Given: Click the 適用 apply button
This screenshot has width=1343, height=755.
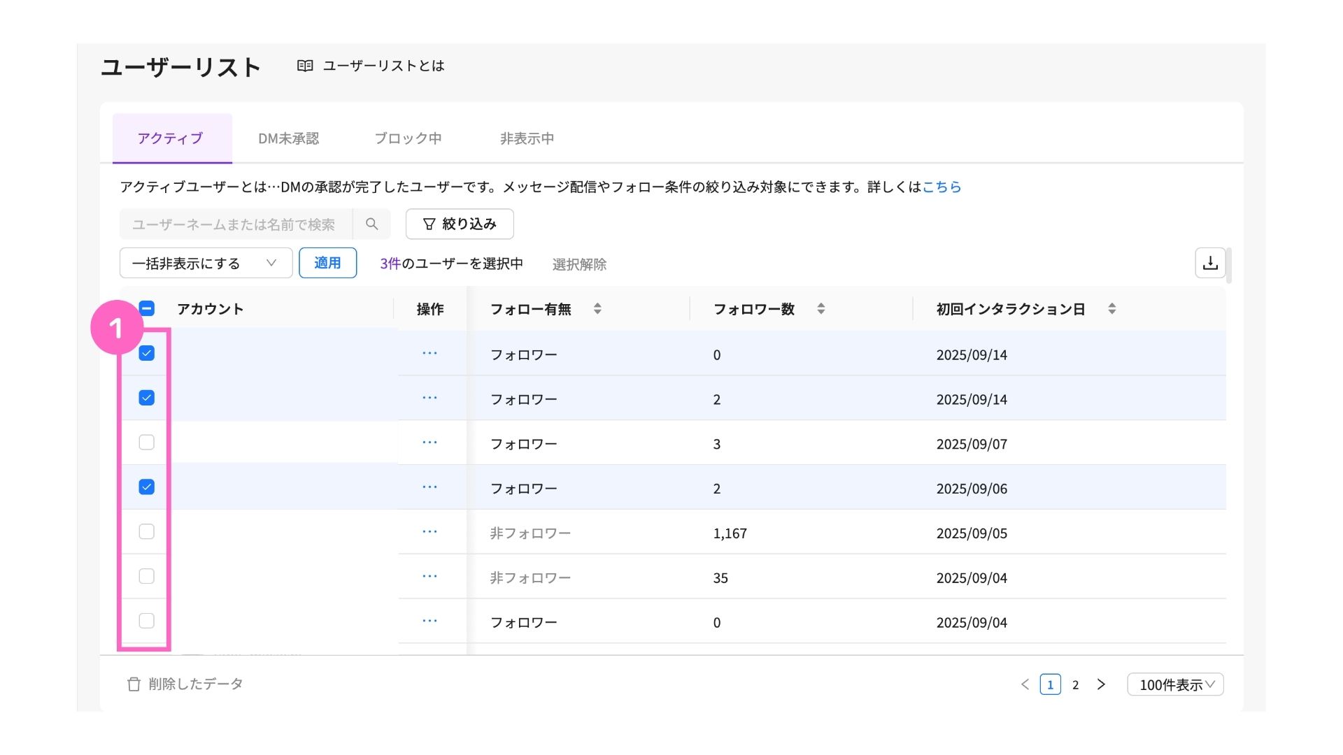Looking at the screenshot, I should coord(327,263).
